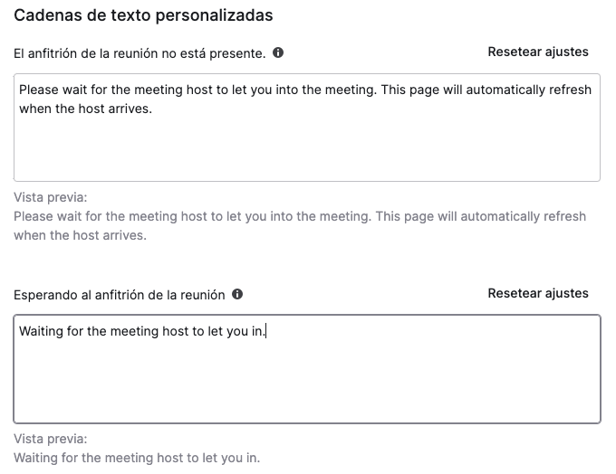Click info icon beside 'no está presente' label

pyautogui.click(x=278, y=52)
